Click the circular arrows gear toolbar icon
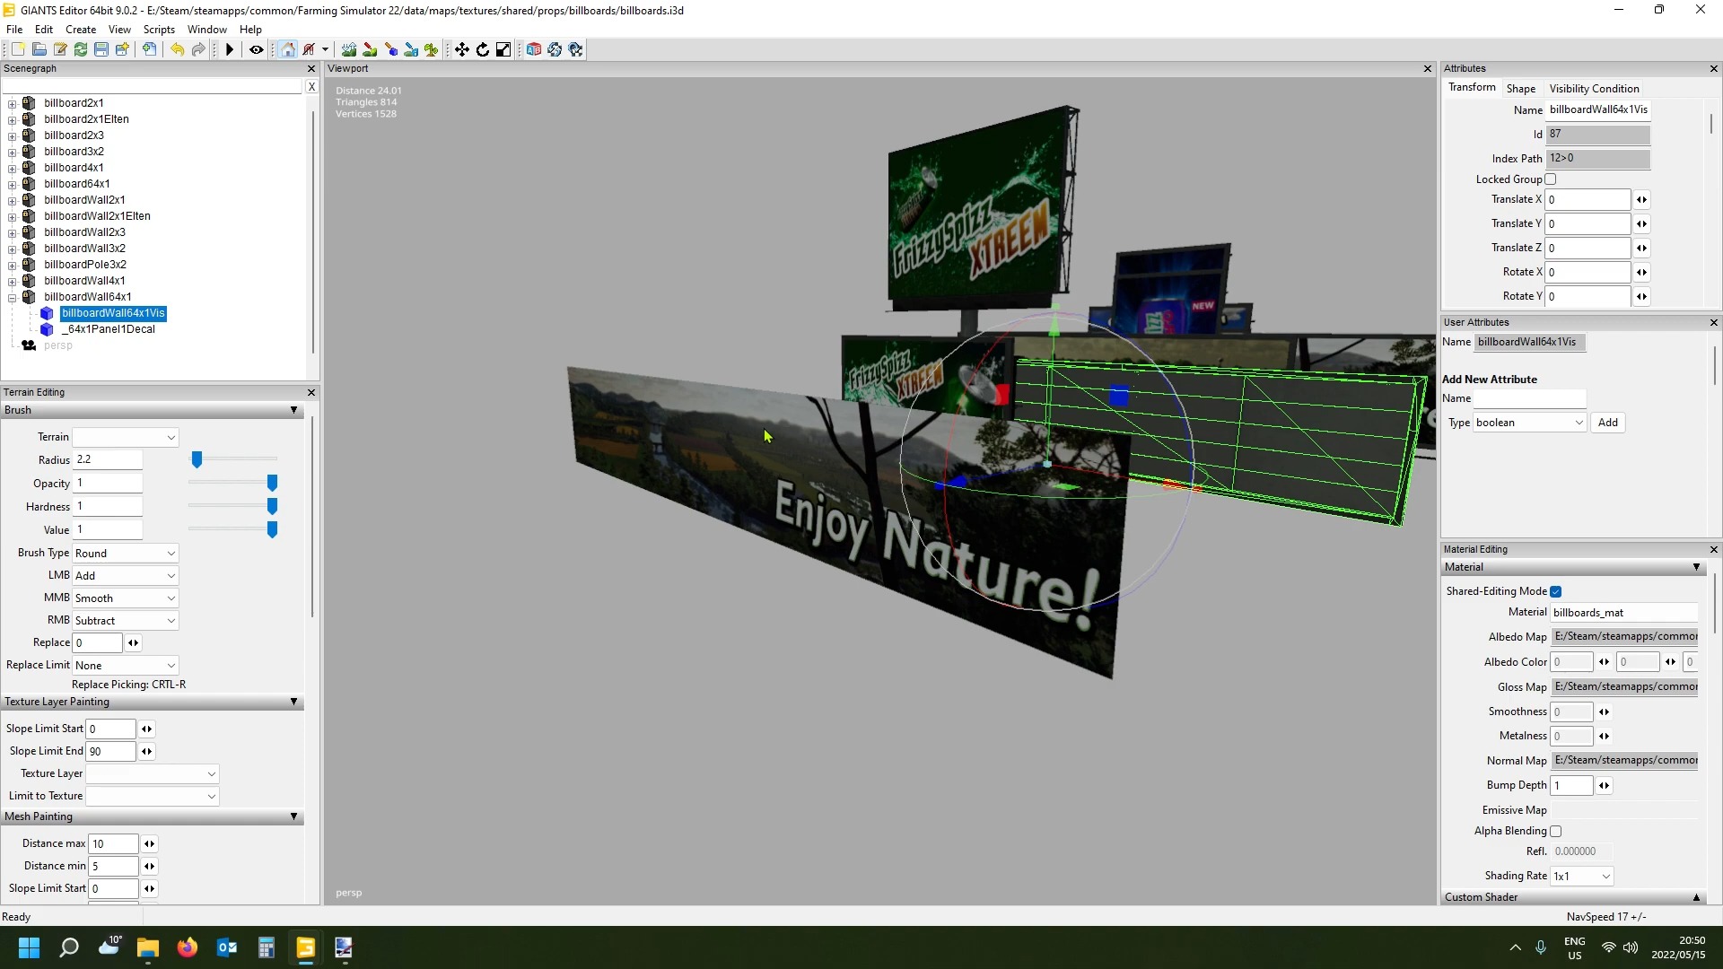Image resolution: width=1723 pixels, height=969 pixels. tap(555, 49)
